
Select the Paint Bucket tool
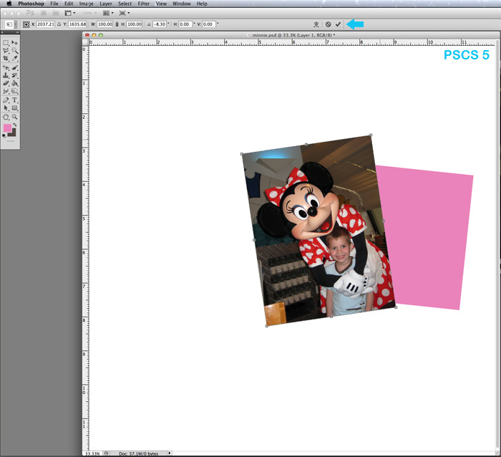14,83
